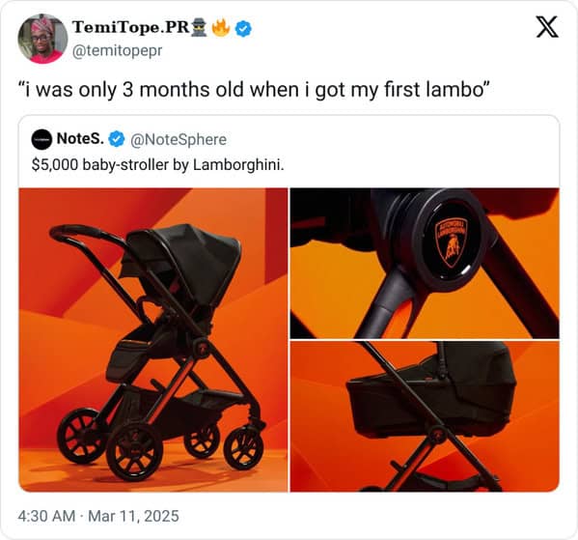The image size is (578, 540).
Task: Click NoteS. blue verified badge
Action: click(x=117, y=139)
